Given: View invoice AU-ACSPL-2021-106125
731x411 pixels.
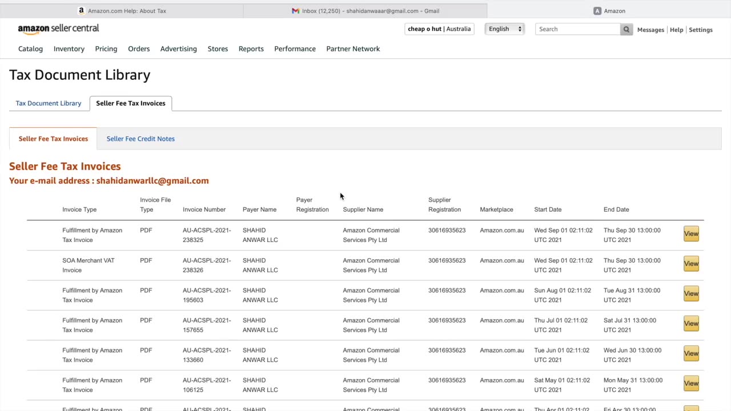Looking at the screenshot, I should coord(691,384).
